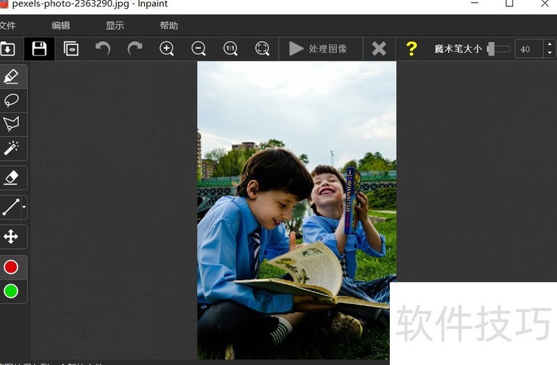Viewport: 557px width, 365px height.
Task: Select the polygonal lasso tool
Action: tap(11, 124)
